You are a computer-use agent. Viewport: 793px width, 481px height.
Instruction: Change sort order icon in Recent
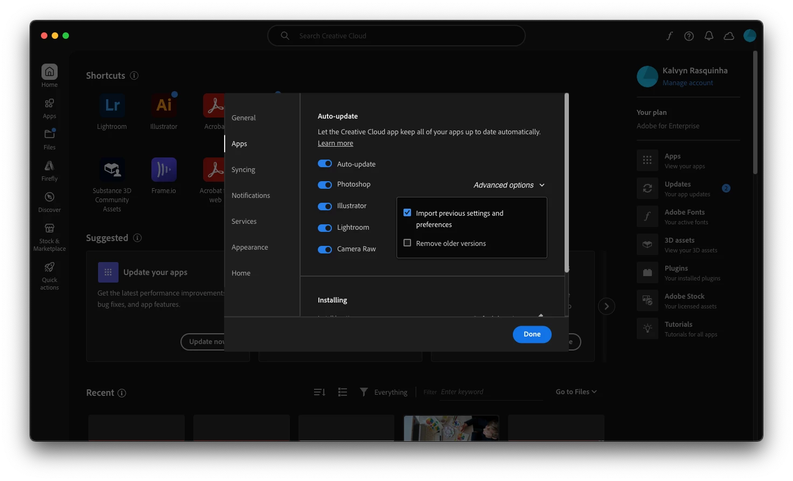pyautogui.click(x=319, y=392)
